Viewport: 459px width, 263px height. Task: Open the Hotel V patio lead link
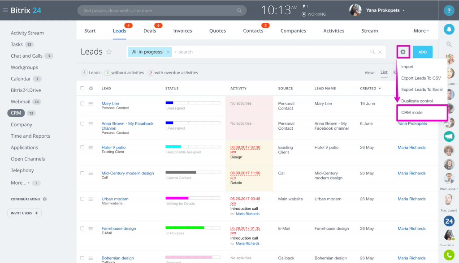pyautogui.click(x=113, y=147)
